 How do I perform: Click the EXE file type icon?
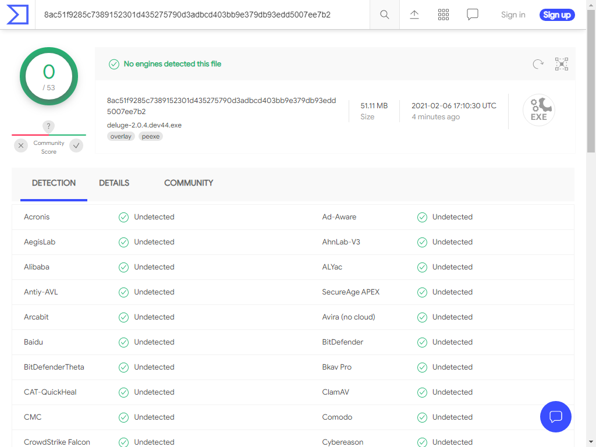point(538,110)
